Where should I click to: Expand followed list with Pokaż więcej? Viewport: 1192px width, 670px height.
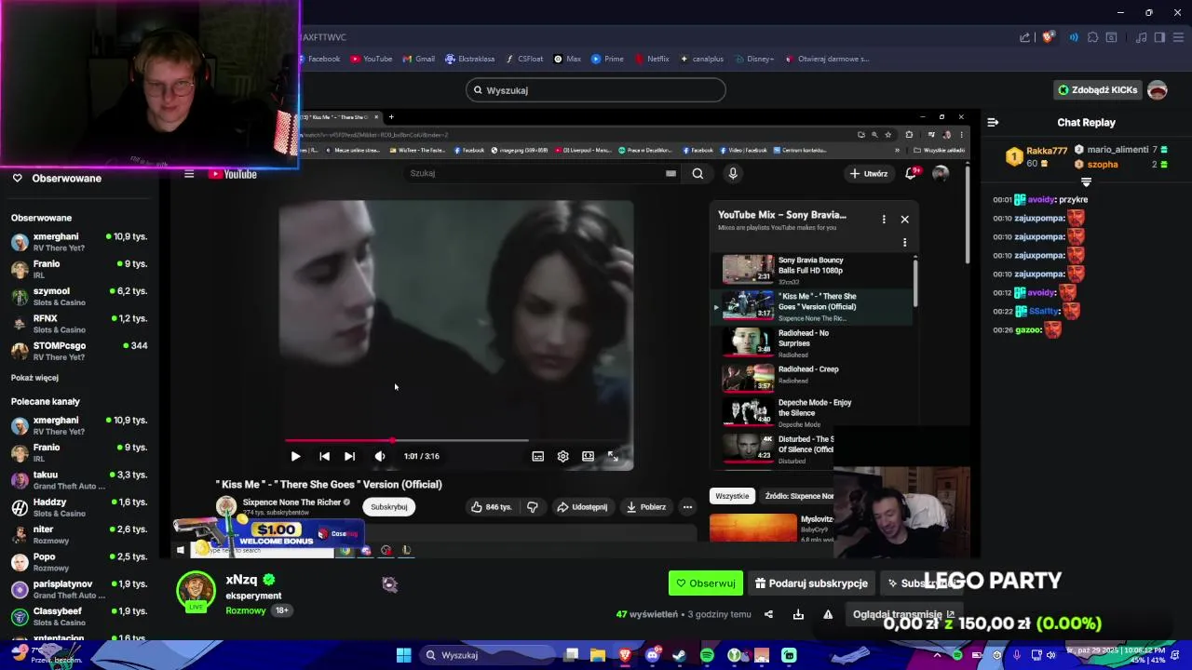coord(34,378)
